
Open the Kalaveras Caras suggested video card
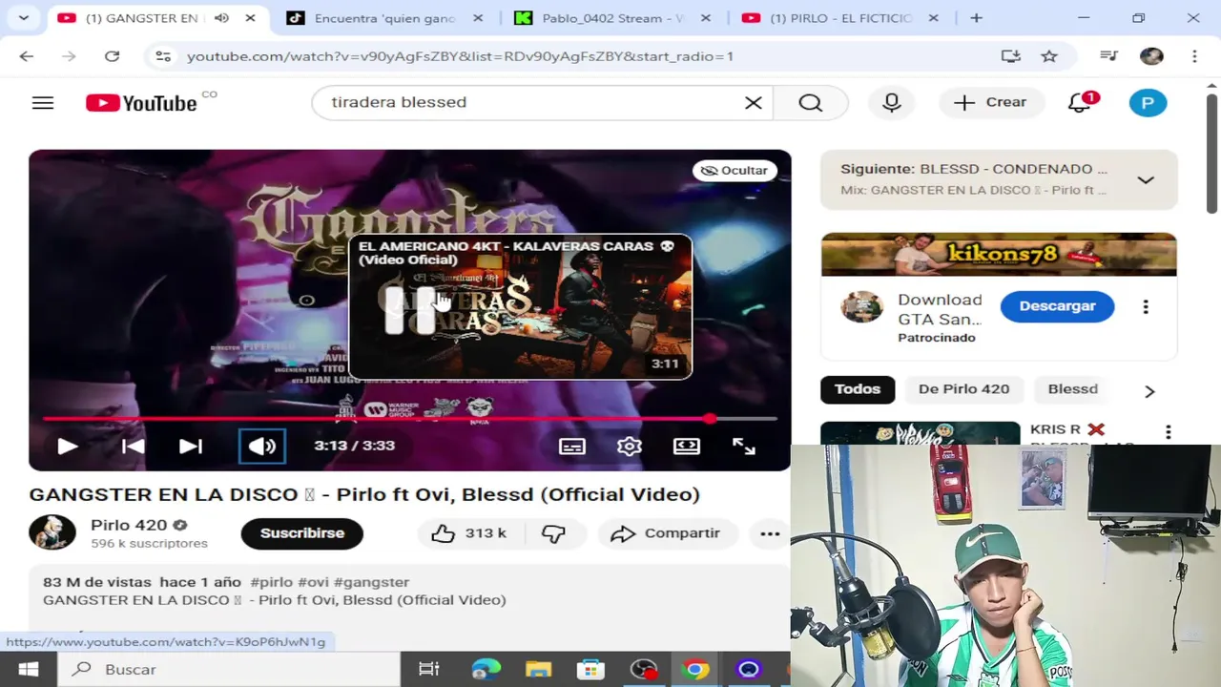[520, 306]
